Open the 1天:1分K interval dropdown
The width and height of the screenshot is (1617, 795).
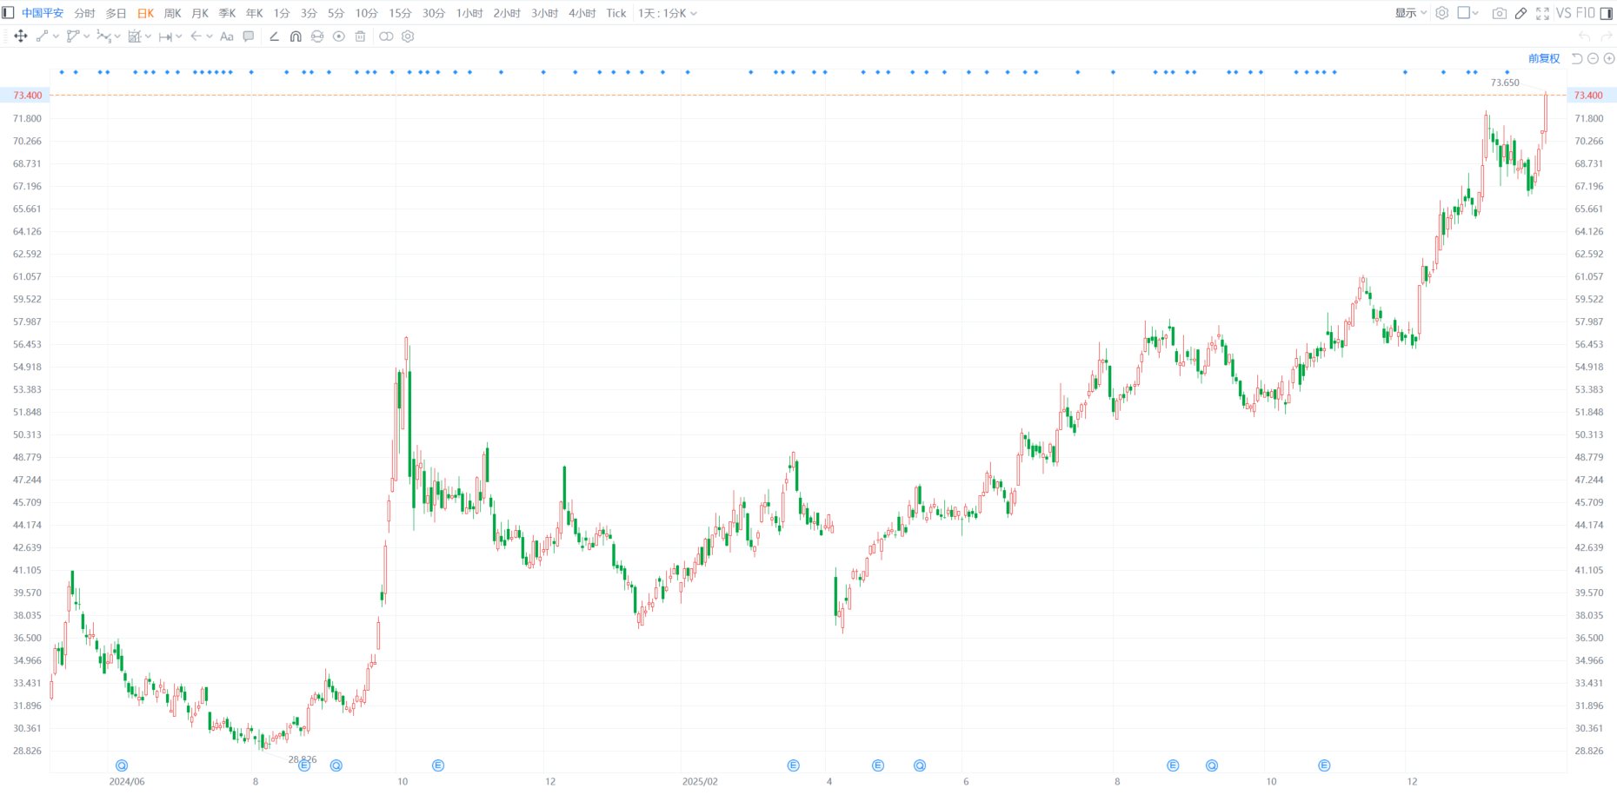667,13
